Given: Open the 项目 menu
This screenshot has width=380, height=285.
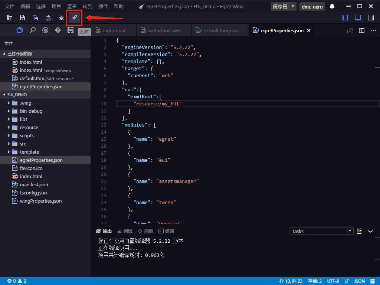Looking at the screenshot, I should (x=56, y=6).
